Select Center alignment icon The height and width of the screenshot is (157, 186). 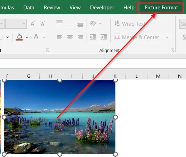pos(70,37)
